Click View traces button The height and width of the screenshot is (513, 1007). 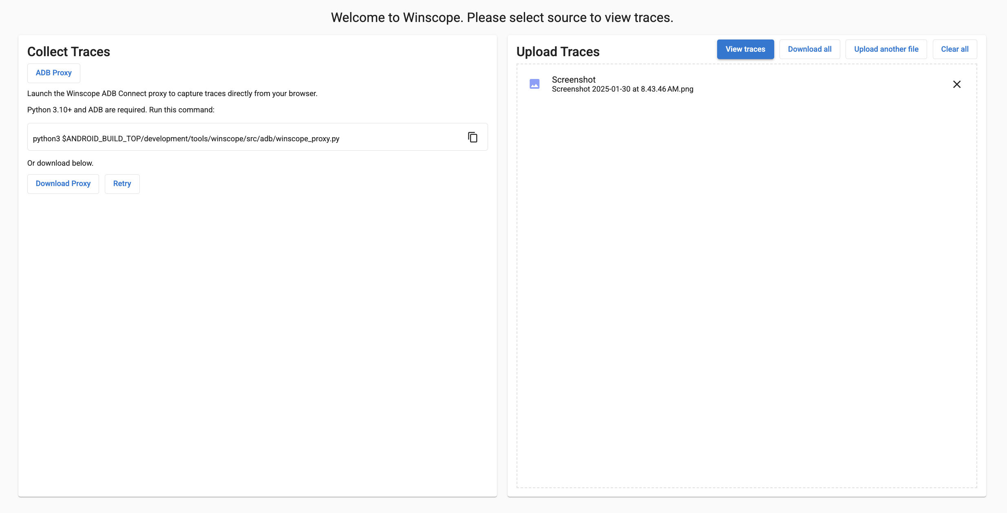[745, 49]
